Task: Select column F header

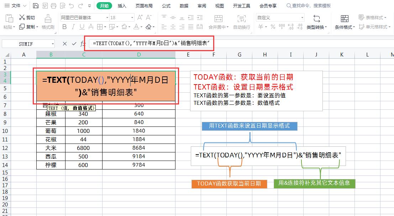Action: pos(214,55)
